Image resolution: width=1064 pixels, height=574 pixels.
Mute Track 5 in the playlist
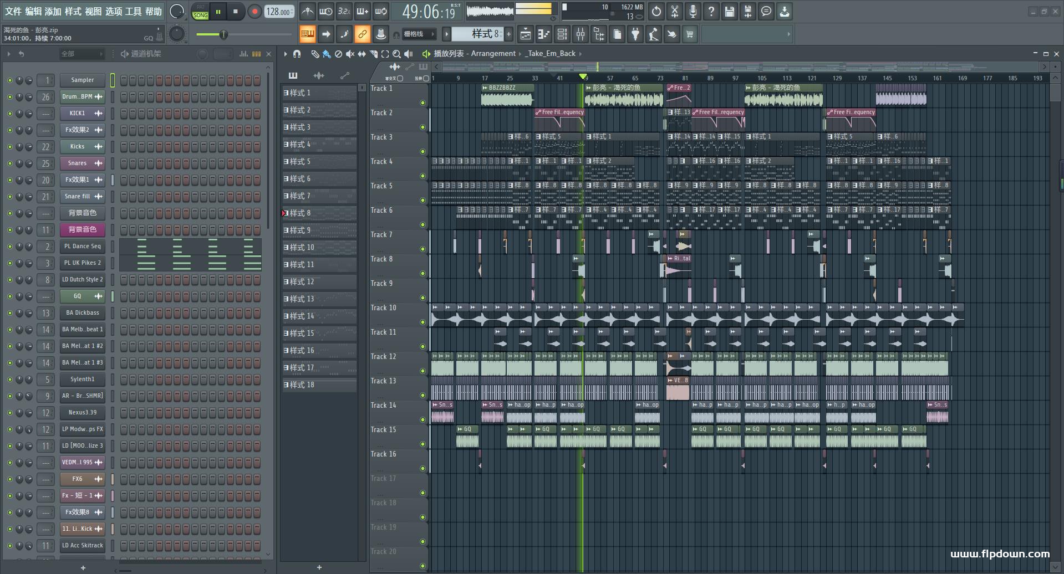(422, 200)
